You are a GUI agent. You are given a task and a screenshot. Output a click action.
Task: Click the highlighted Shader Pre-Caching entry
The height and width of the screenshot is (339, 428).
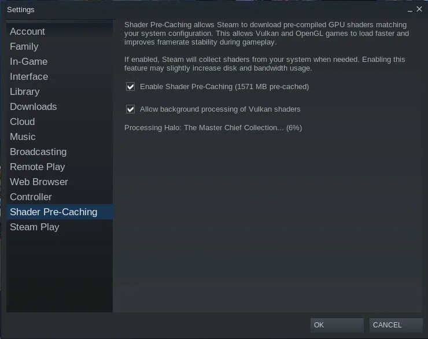coord(60,212)
